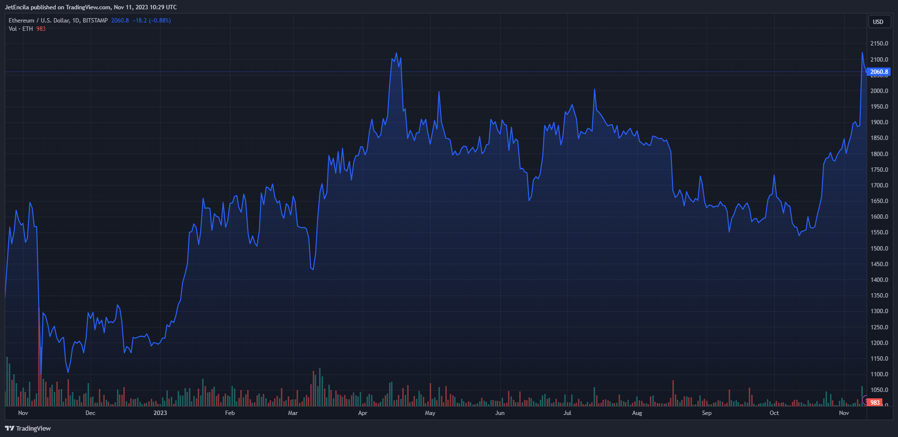This screenshot has width=898, height=437.
Task: Click the 1650.0 price axis label
Action: 879,201
